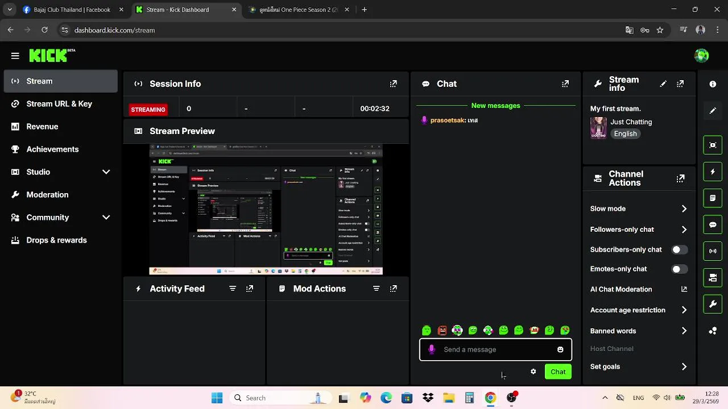Open Set goals chevron
The image size is (728, 409).
684,366
